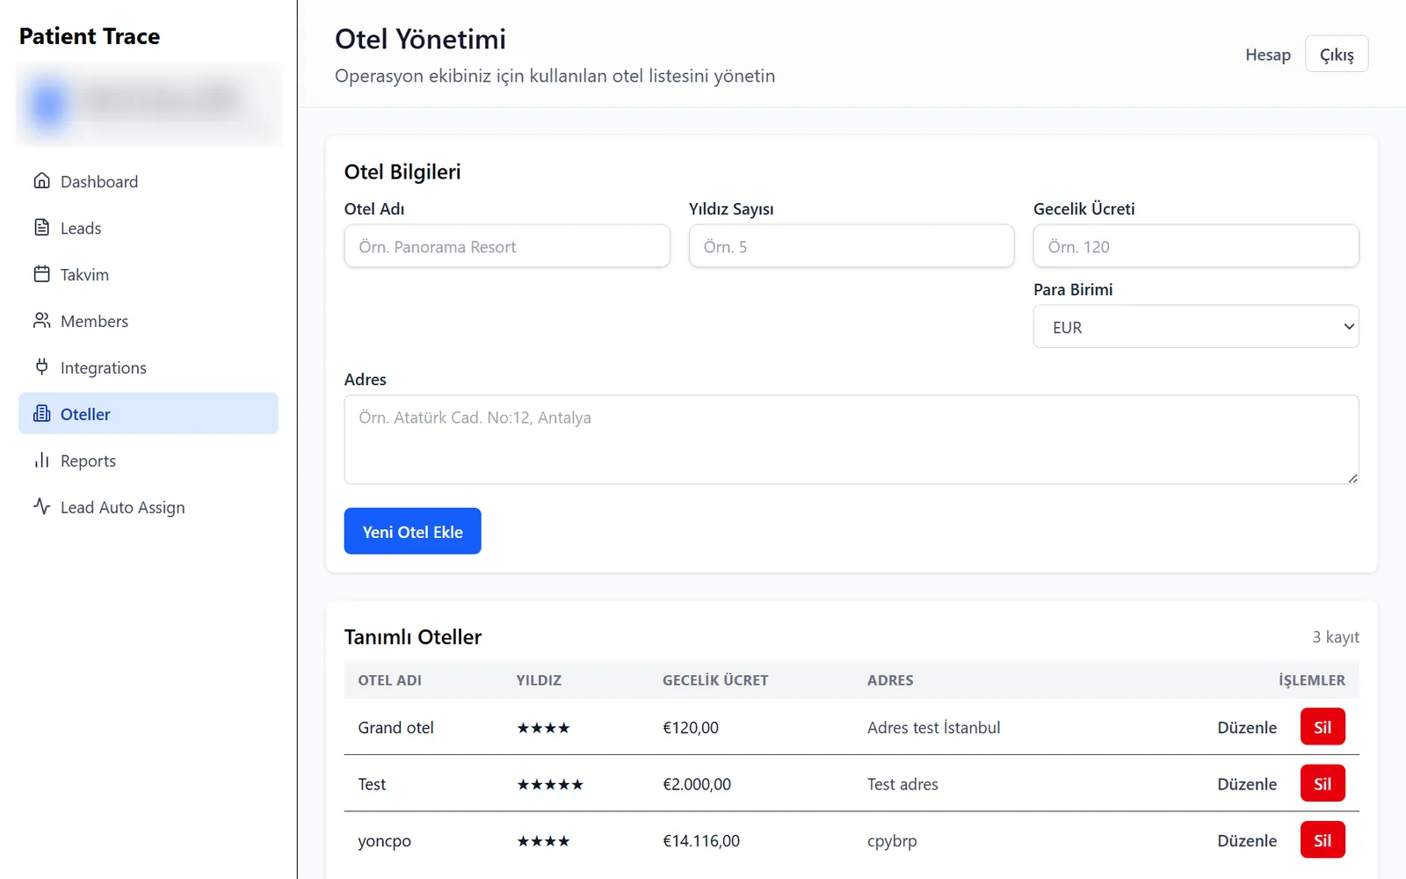Click the Takvim calendar icon

click(41, 274)
